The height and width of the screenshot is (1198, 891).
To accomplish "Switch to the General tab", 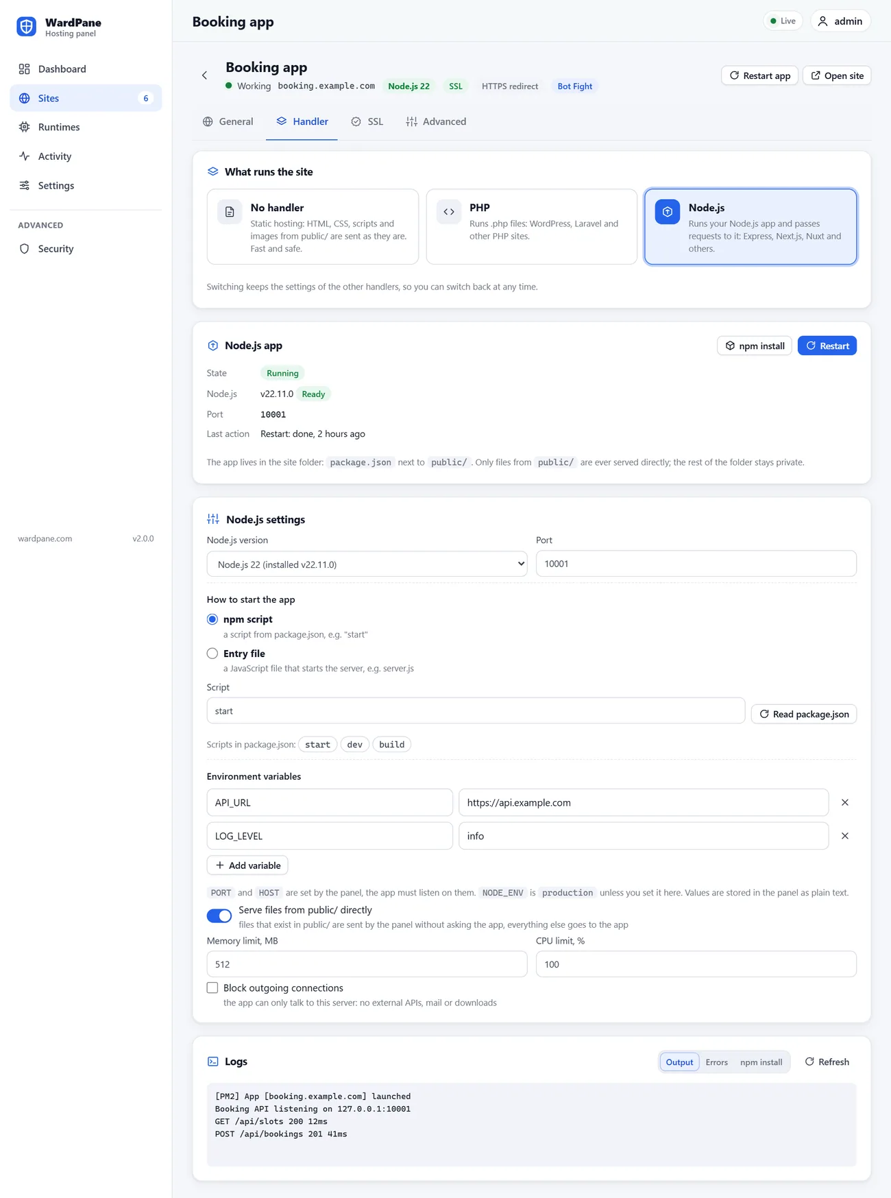I will (x=228, y=121).
